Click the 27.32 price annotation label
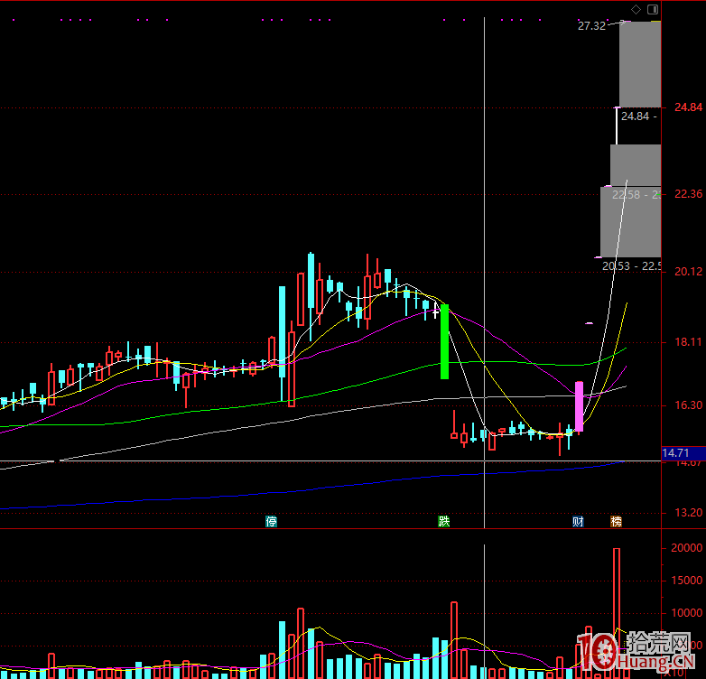Viewport: 706px width, 679px height. pos(591,26)
